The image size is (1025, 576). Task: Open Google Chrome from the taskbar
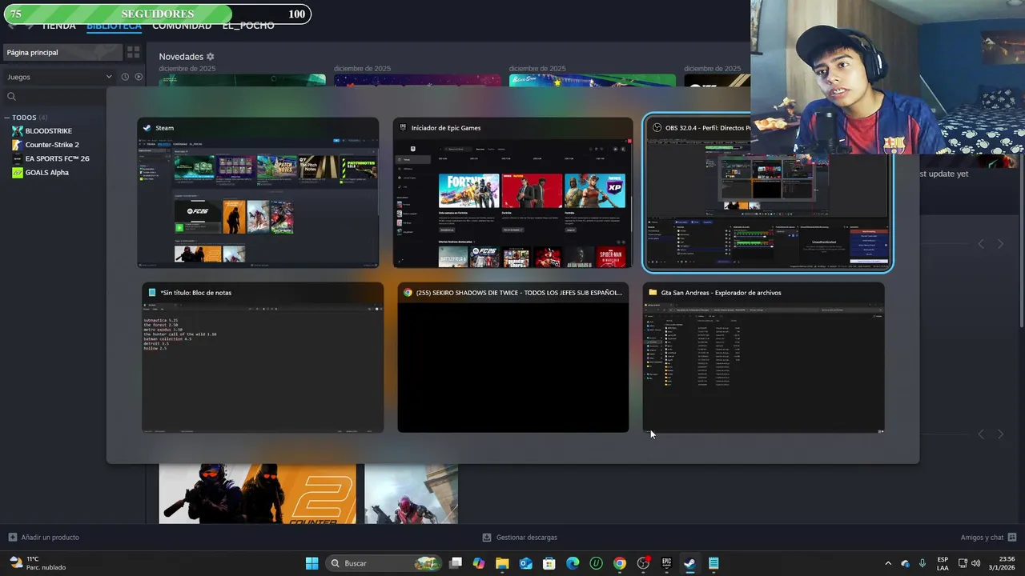coord(619,563)
